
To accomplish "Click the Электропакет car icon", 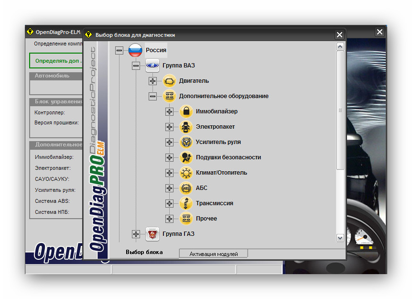I will coord(186,127).
